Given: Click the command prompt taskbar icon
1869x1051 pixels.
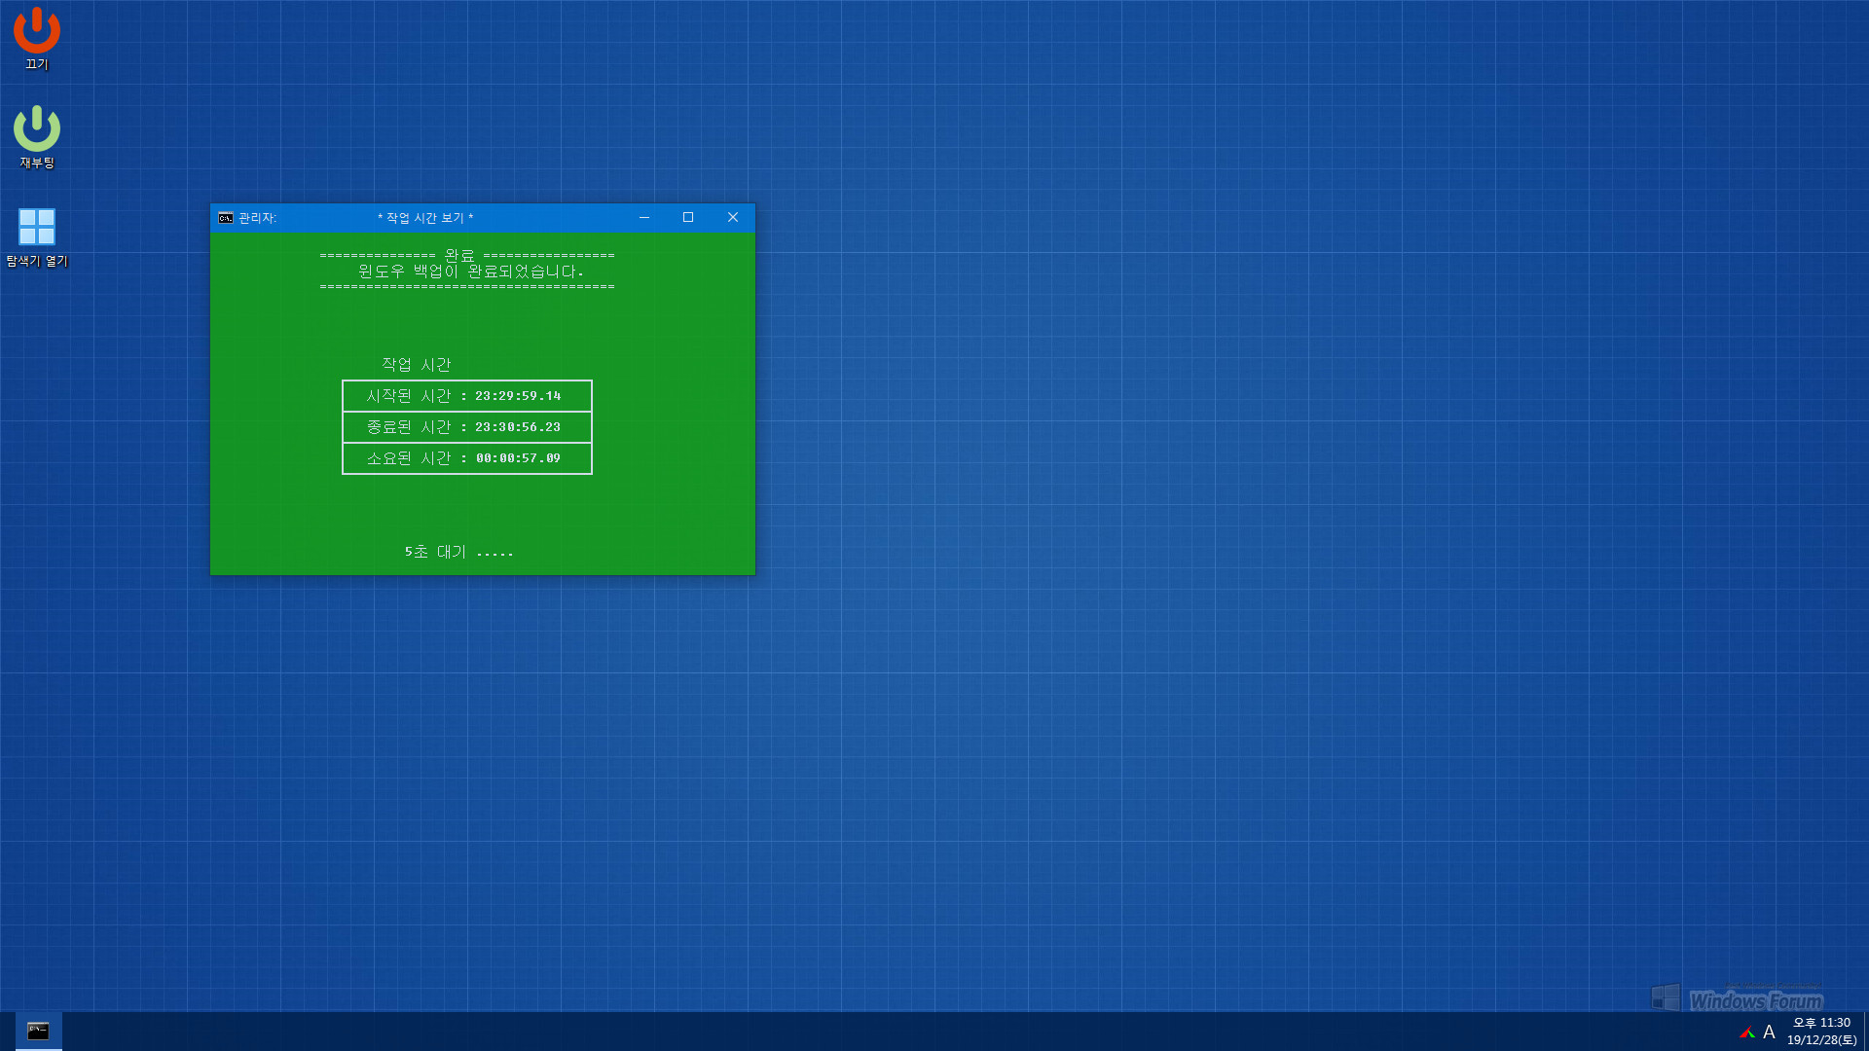Looking at the screenshot, I should tap(38, 1032).
